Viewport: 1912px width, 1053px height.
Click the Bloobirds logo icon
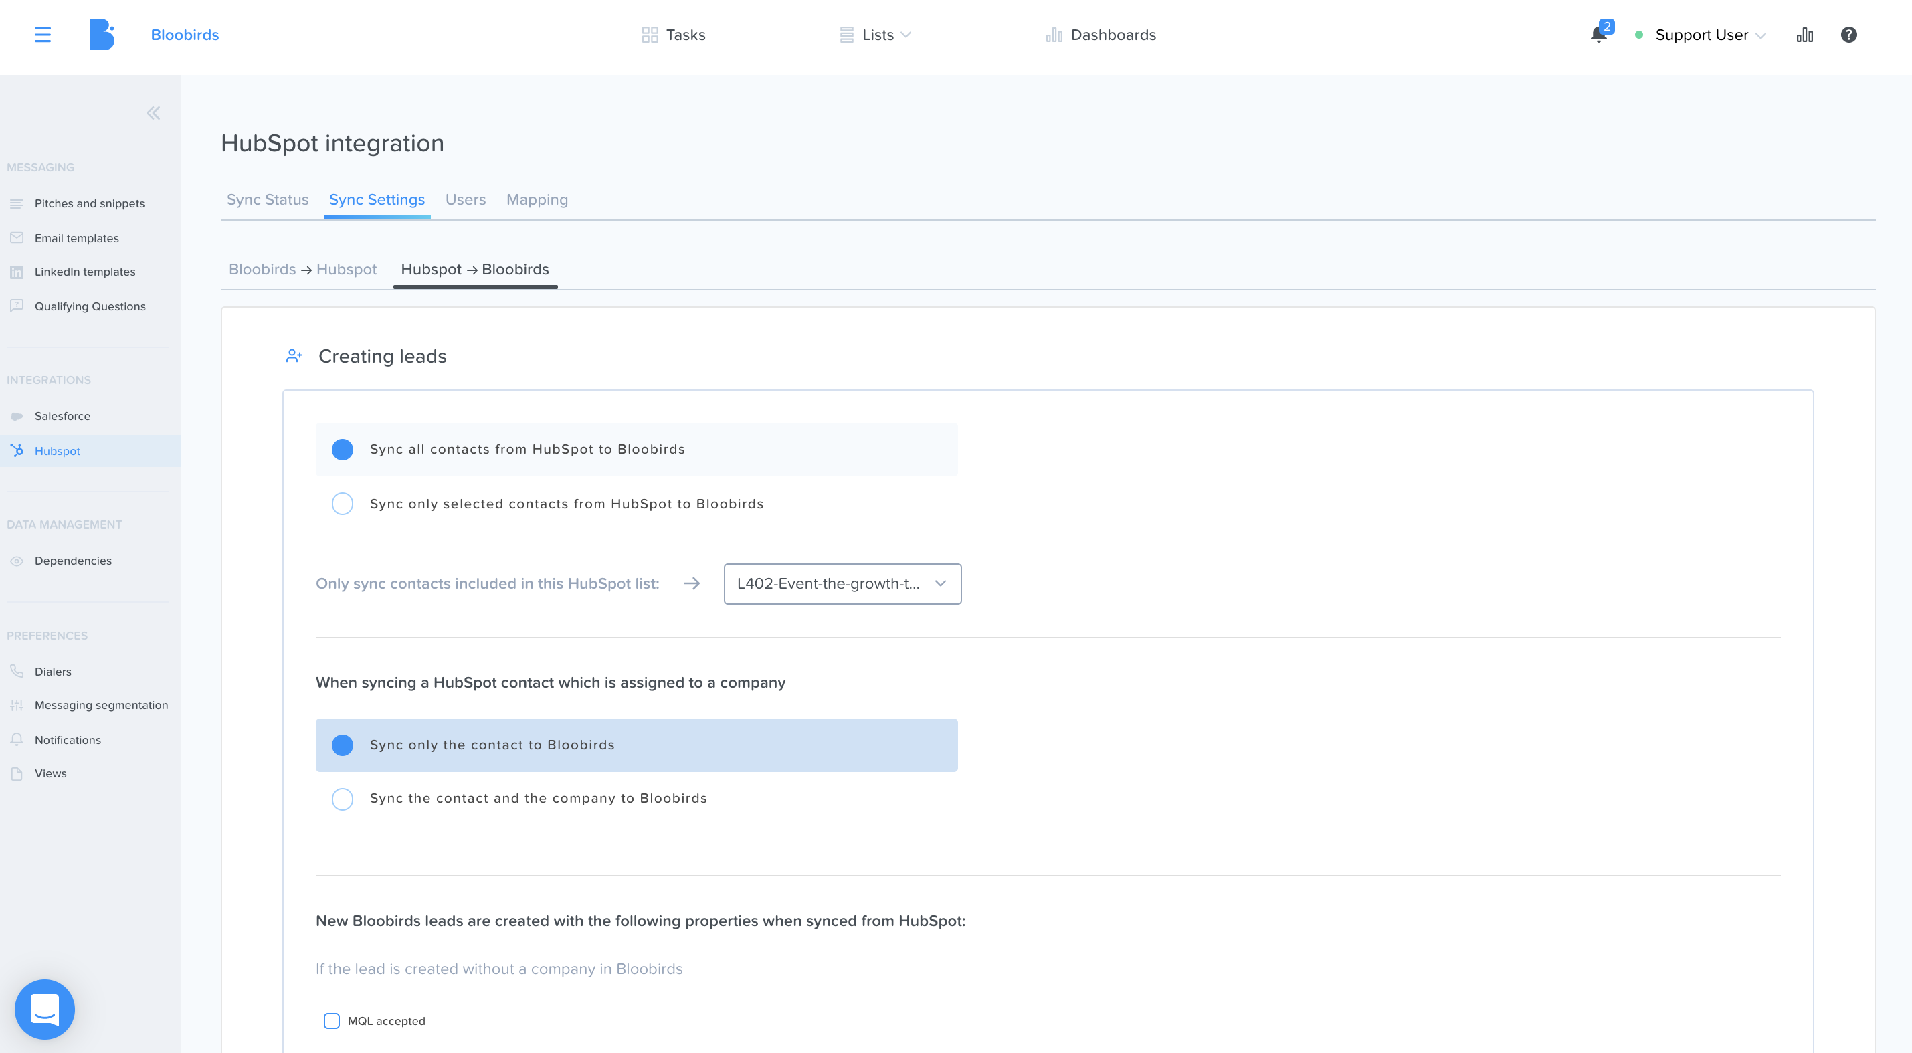tap(102, 35)
